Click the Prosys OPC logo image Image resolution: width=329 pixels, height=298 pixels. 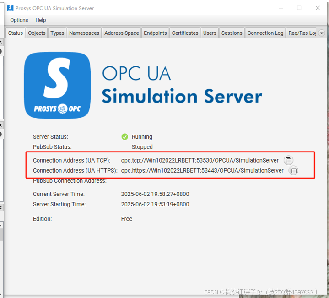click(x=58, y=85)
